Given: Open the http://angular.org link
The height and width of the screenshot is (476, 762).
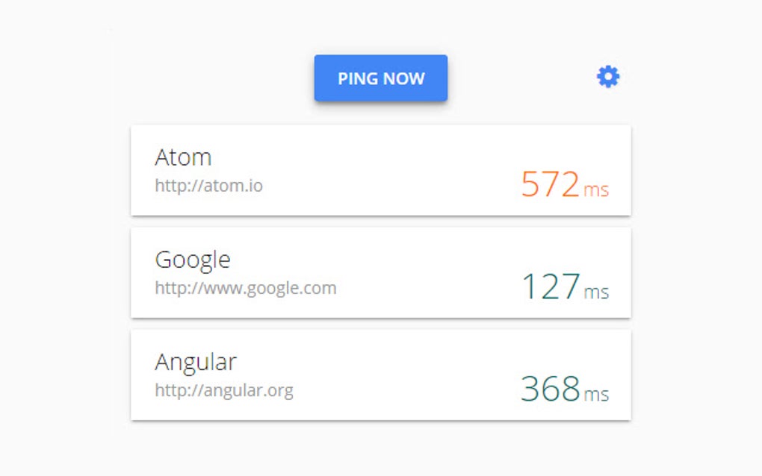Looking at the screenshot, I should pyautogui.click(x=224, y=390).
